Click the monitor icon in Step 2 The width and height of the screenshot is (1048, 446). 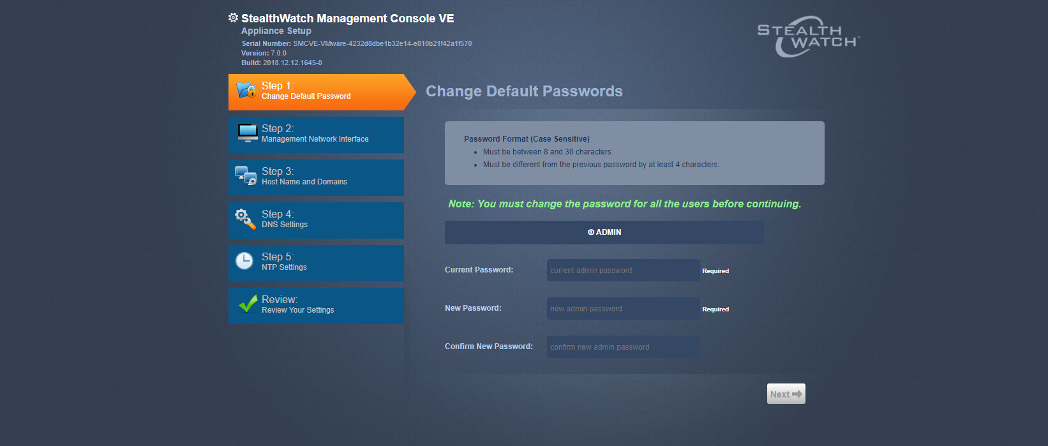click(x=247, y=133)
